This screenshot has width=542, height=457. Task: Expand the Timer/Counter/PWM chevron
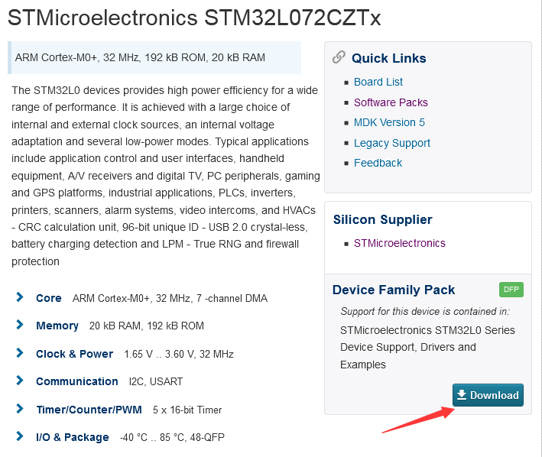pyautogui.click(x=20, y=409)
